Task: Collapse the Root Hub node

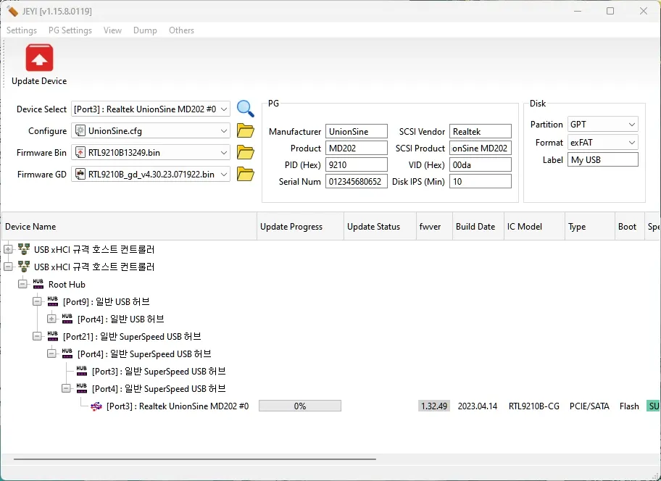Action: [x=22, y=284]
